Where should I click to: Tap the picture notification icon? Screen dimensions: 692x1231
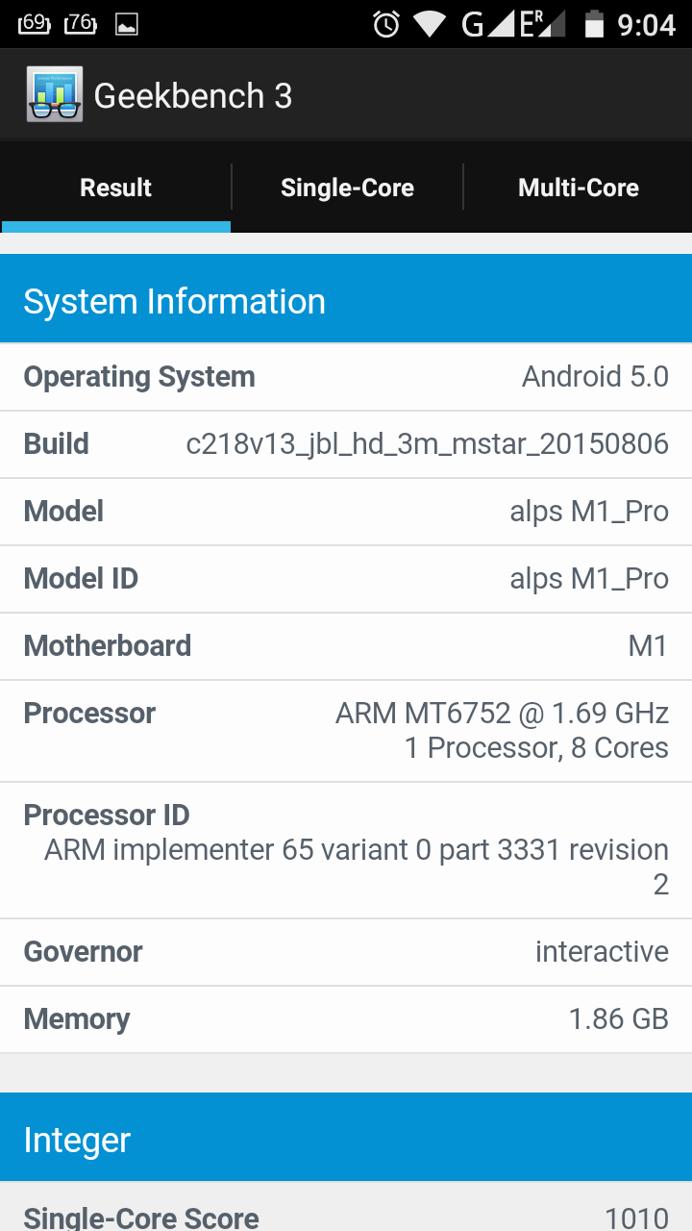[x=126, y=24]
